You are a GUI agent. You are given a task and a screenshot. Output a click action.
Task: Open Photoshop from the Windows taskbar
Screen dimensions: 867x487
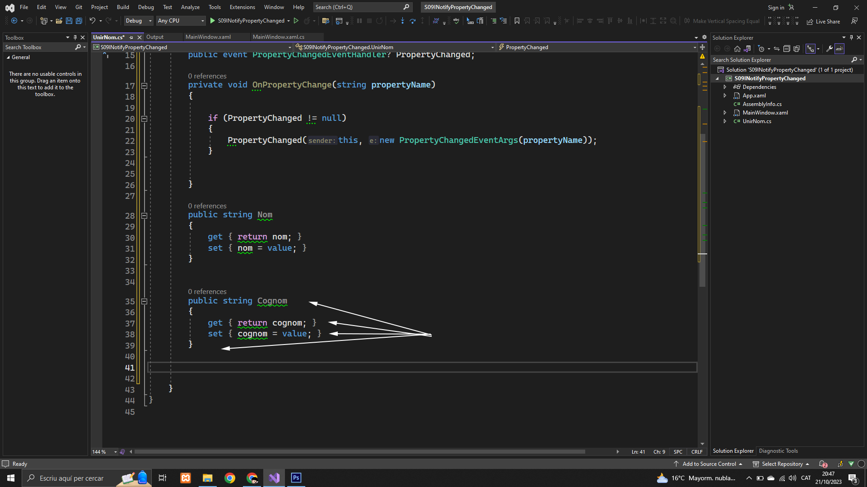click(296, 478)
